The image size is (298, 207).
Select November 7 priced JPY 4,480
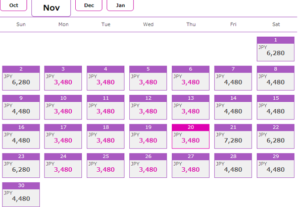[233, 78]
